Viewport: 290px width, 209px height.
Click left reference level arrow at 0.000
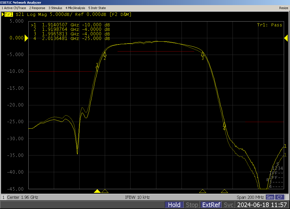point(26,38)
